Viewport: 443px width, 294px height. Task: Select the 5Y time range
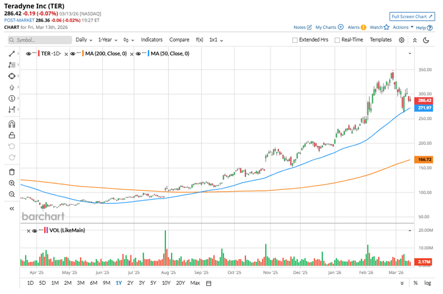[x=153, y=283]
